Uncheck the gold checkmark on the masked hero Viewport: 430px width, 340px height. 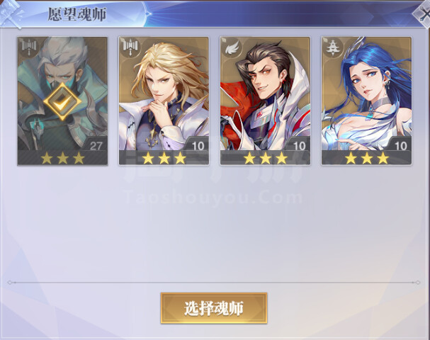coord(62,102)
